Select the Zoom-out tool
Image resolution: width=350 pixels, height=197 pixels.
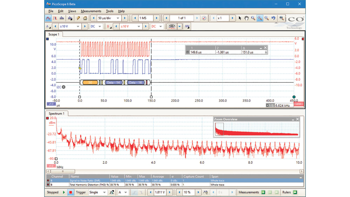tap(267, 18)
